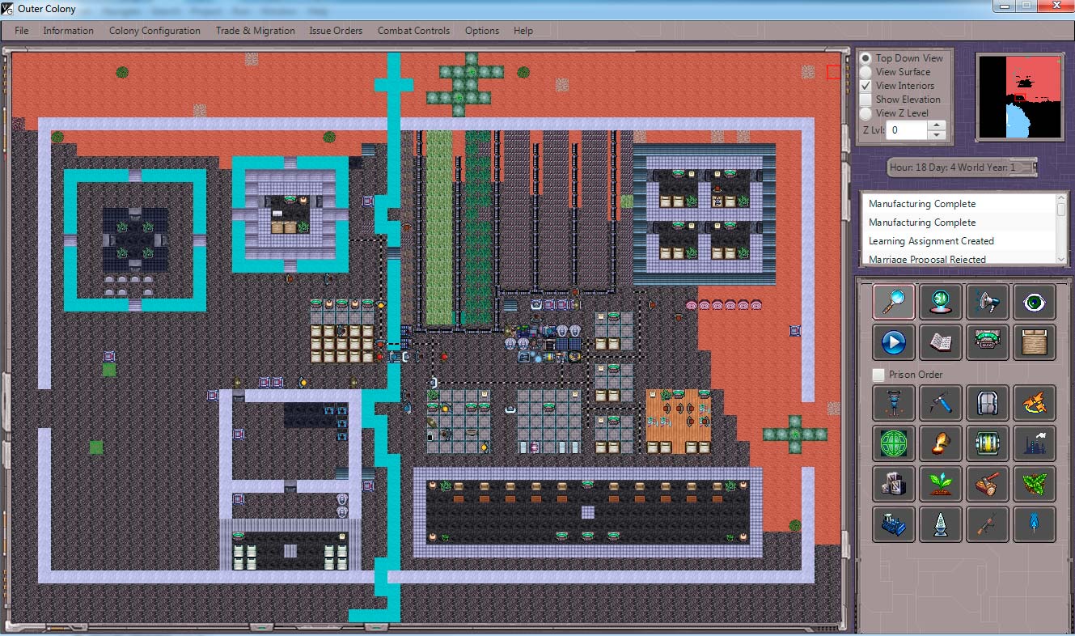Open the book icon in tool panel
Image resolution: width=1075 pixels, height=636 pixels.
[x=940, y=342]
